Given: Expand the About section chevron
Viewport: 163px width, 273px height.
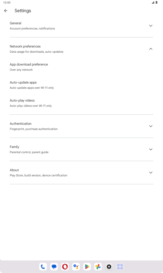Looking at the screenshot, I should [151, 173].
